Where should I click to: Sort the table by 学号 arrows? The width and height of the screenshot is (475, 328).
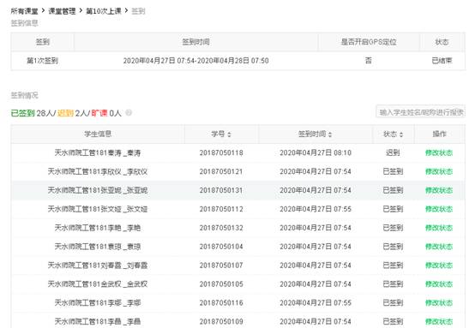(x=229, y=134)
